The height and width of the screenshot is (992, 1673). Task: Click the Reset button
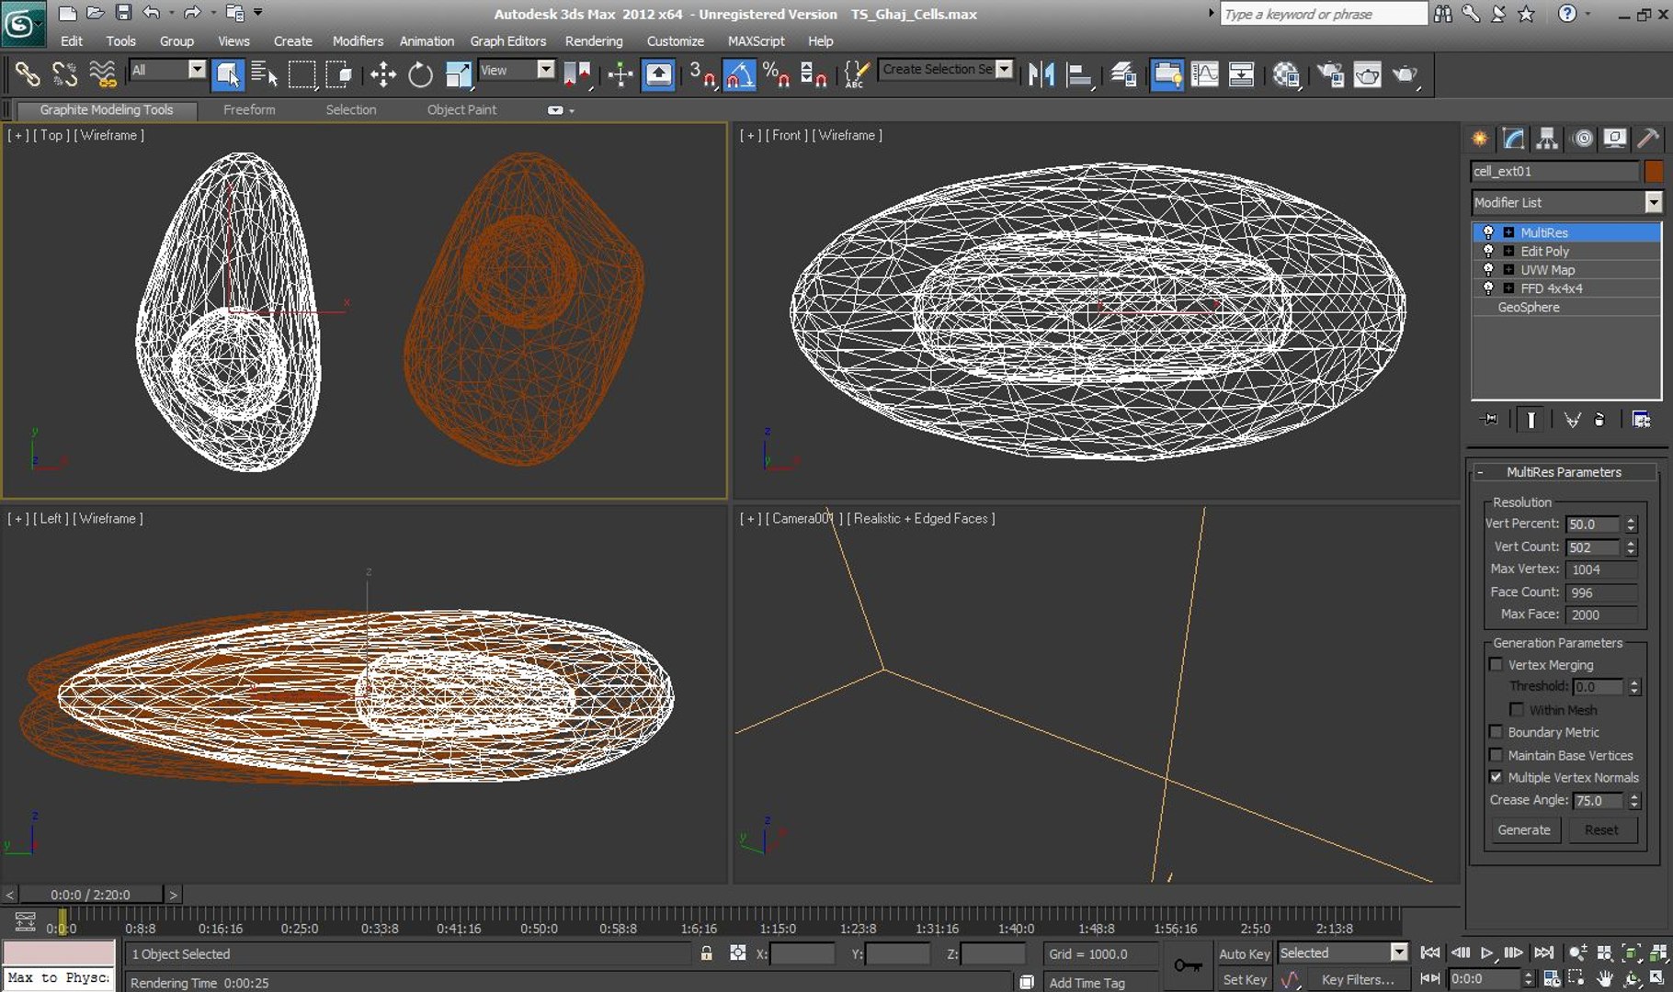coord(1601,830)
